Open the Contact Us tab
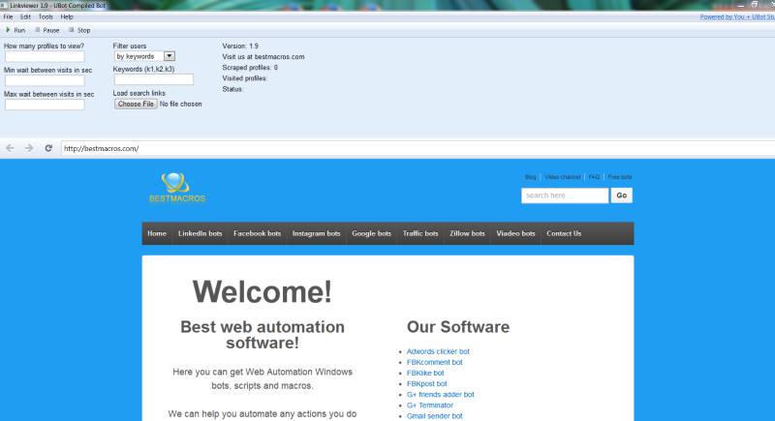This screenshot has height=421, width=775. [x=564, y=233]
